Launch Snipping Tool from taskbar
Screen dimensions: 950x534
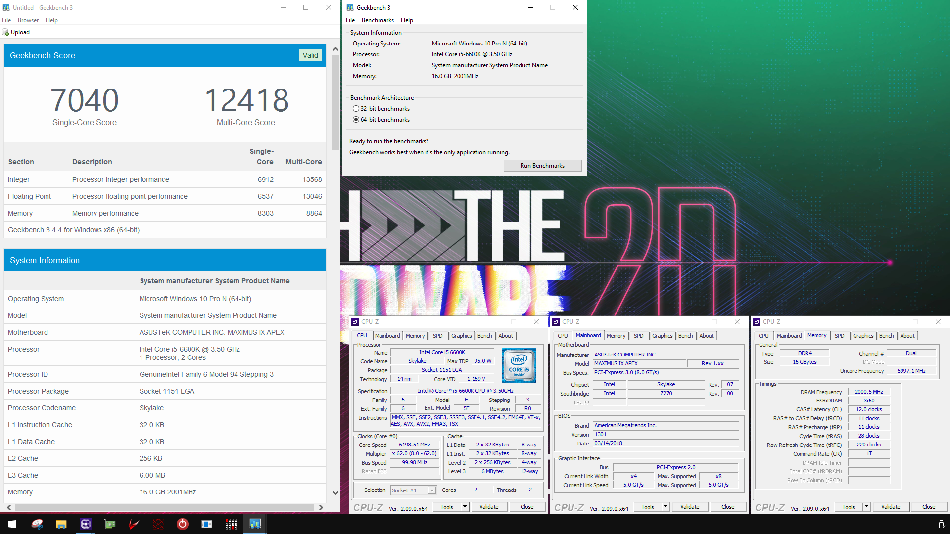coord(37,524)
